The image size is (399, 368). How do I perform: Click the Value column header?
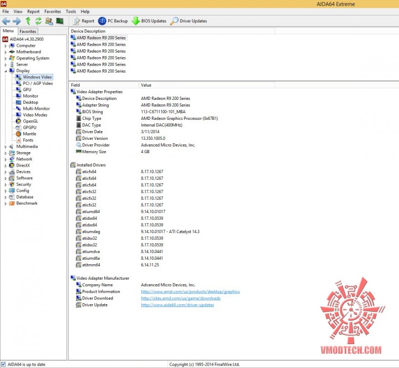point(207,85)
